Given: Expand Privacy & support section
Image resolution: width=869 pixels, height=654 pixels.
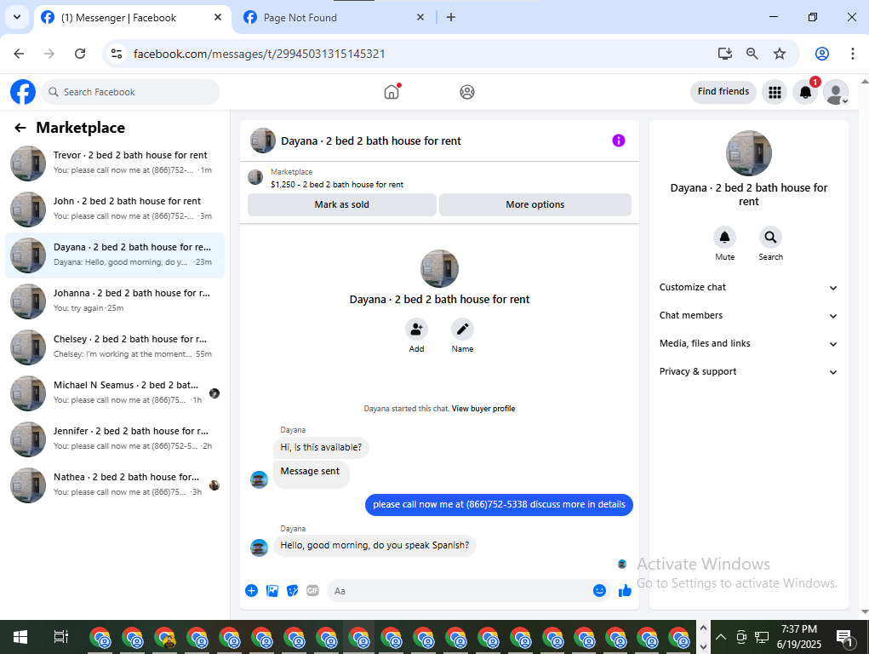Looking at the screenshot, I should [x=748, y=371].
